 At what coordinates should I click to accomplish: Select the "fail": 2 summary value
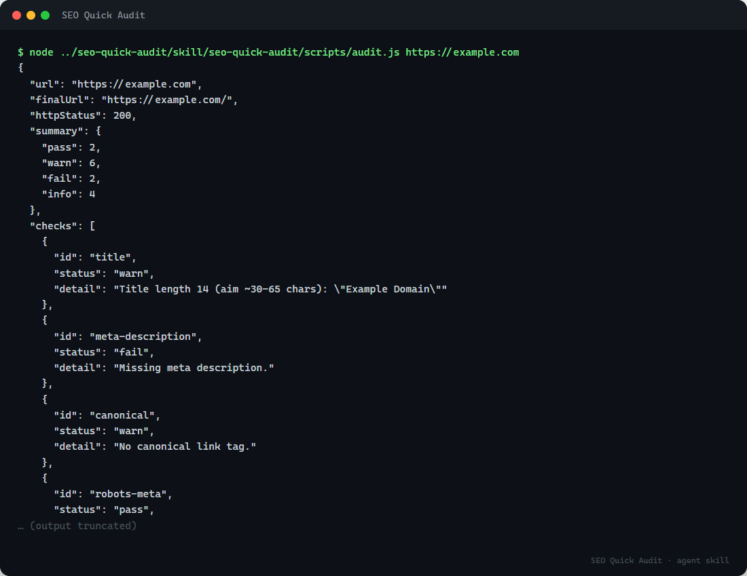click(71, 179)
